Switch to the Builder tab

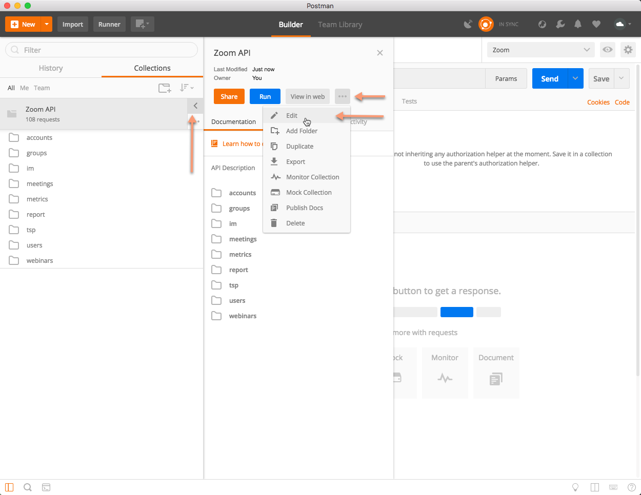click(291, 25)
